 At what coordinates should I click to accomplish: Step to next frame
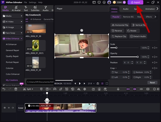coord(84,84)
